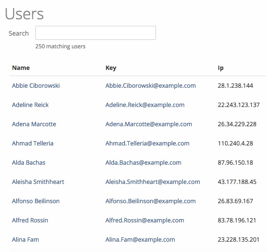The height and width of the screenshot is (252, 266).
Task: Click the Alina Fam name link
Action: click(25, 239)
